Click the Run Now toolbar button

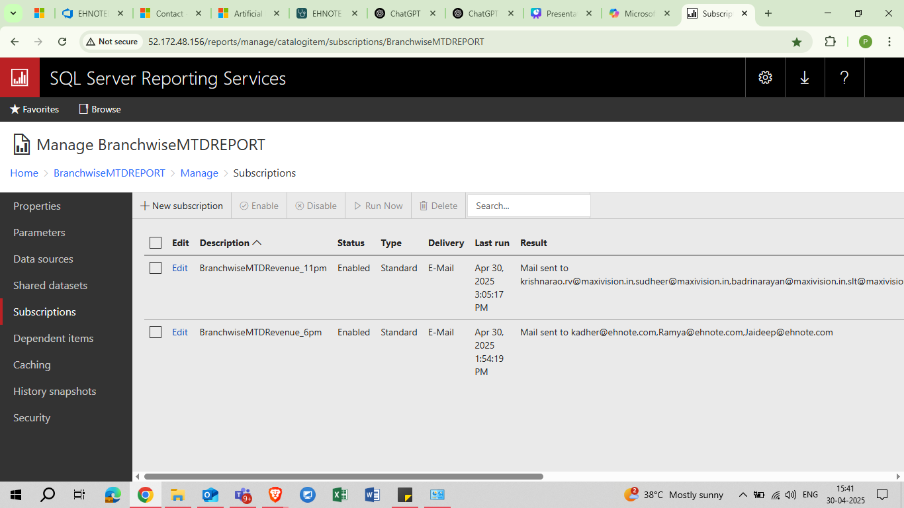pos(378,206)
